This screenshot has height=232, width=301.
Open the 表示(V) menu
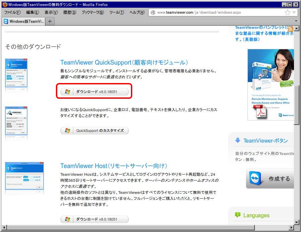(51, 12)
